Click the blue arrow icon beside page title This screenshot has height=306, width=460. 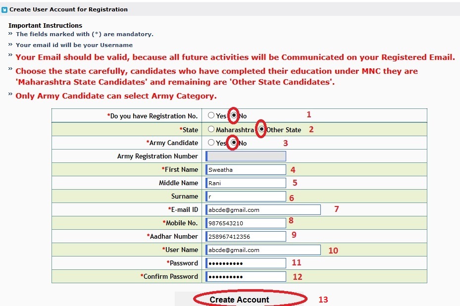[x=4, y=10]
